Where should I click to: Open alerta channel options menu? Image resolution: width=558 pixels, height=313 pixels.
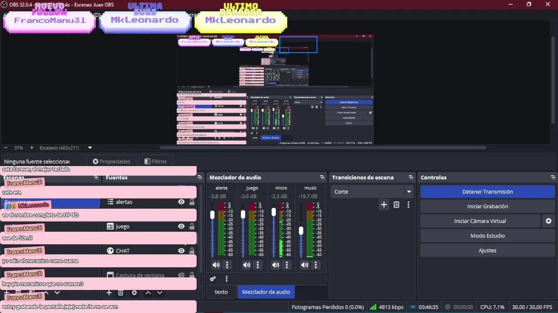coord(227,265)
